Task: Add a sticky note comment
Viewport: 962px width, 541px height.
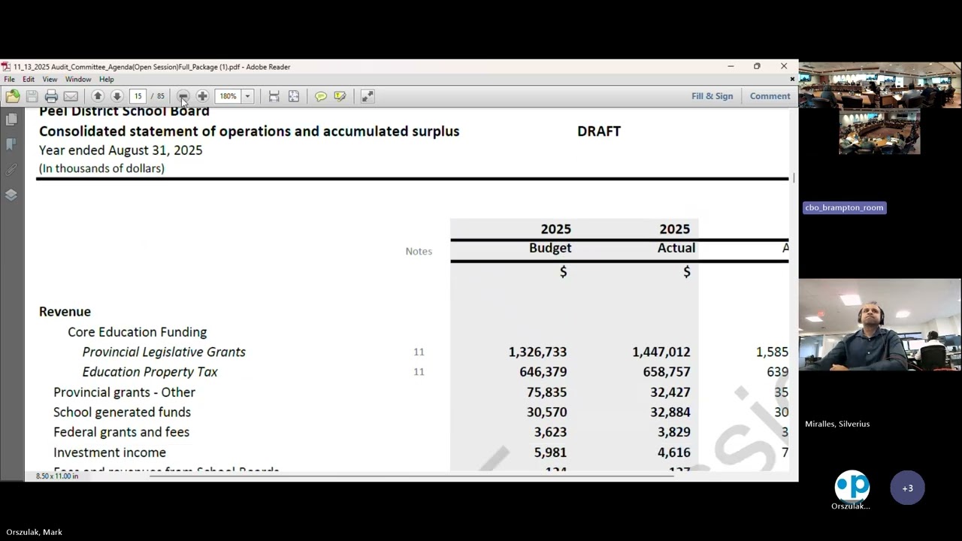Action: (321, 96)
